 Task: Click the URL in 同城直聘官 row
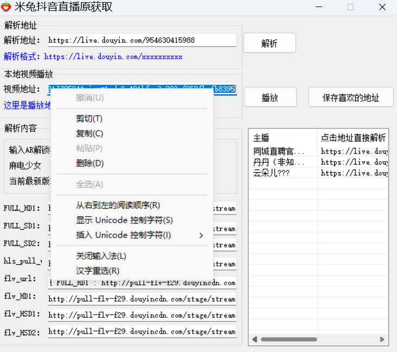click(354, 151)
